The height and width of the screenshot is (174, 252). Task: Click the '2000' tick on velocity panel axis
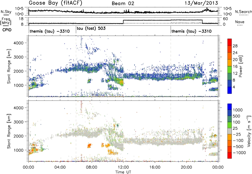(19, 136)
